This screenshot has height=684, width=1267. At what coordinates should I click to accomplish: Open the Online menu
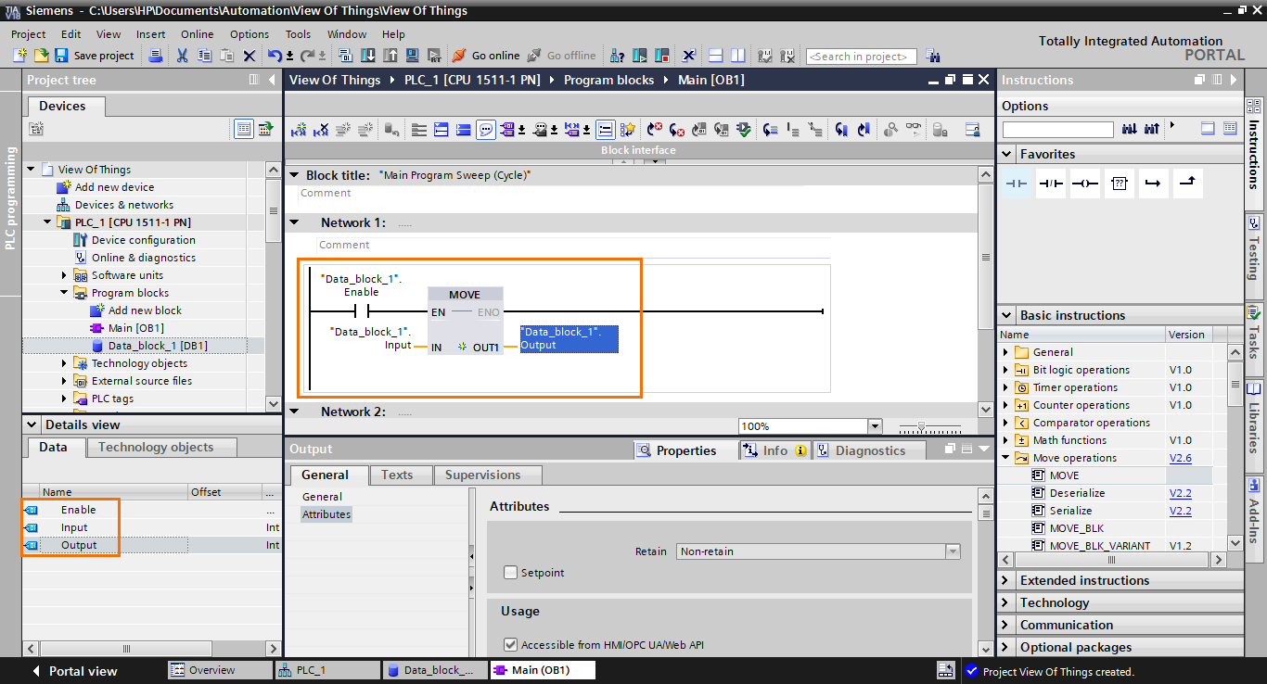pos(197,34)
